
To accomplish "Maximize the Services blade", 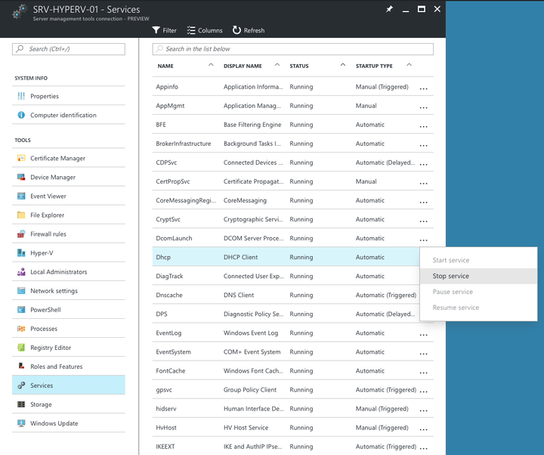I will tap(421, 9).
